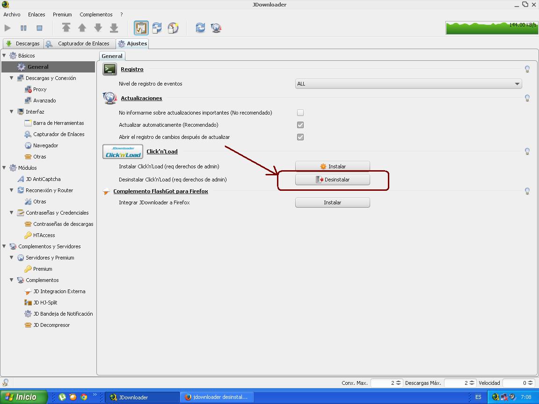This screenshot has width=539, height=404.
Task: Open the ? help menu
Action: (121, 14)
